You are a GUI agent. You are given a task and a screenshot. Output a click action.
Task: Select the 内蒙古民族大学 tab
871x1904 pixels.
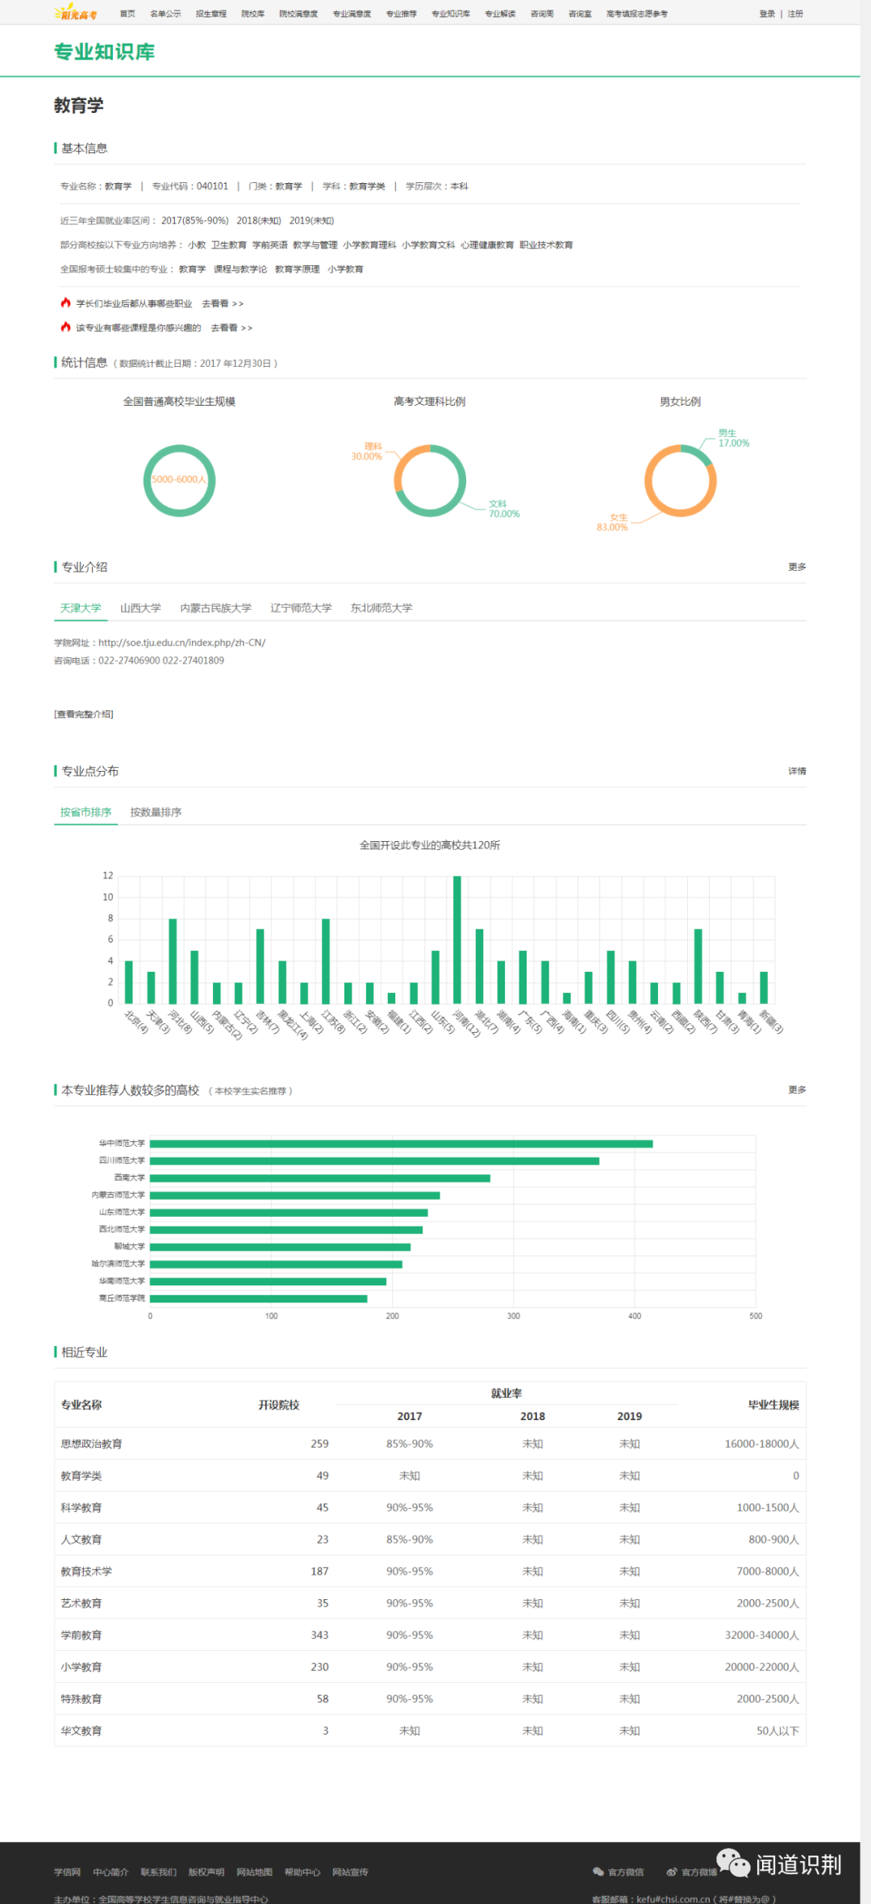215,608
